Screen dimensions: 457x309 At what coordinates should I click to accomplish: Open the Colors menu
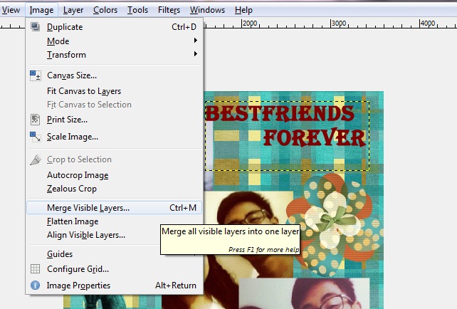coord(105,10)
